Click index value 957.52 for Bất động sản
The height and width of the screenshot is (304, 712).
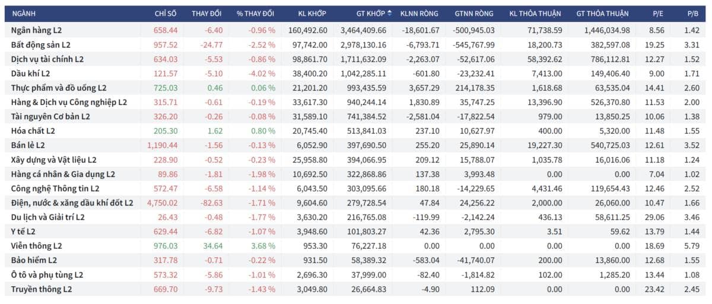(x=166, y=44)
